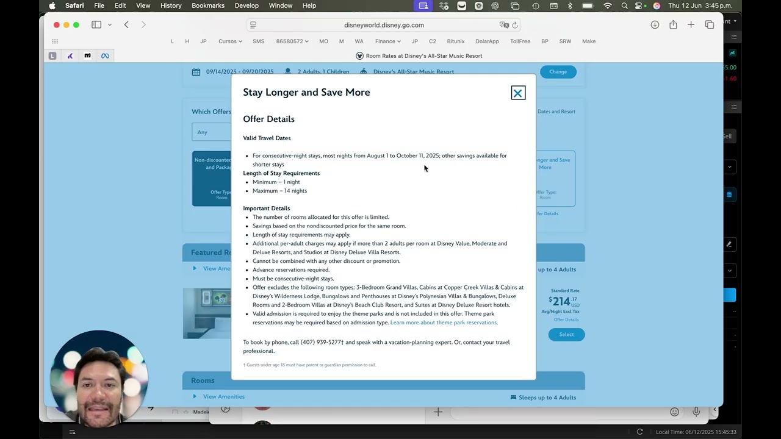The image size is (781, 439).
Task: Open the page reader menu in address bar
Action: [x=253, y=25]
